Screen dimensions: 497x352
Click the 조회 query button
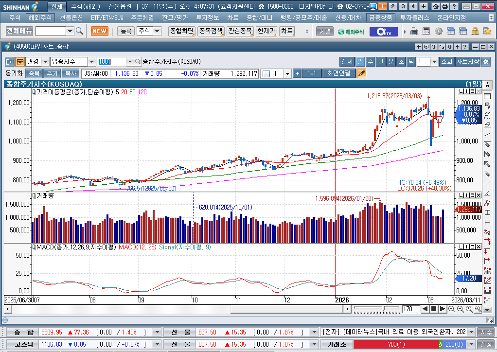(x=447, y=61)
